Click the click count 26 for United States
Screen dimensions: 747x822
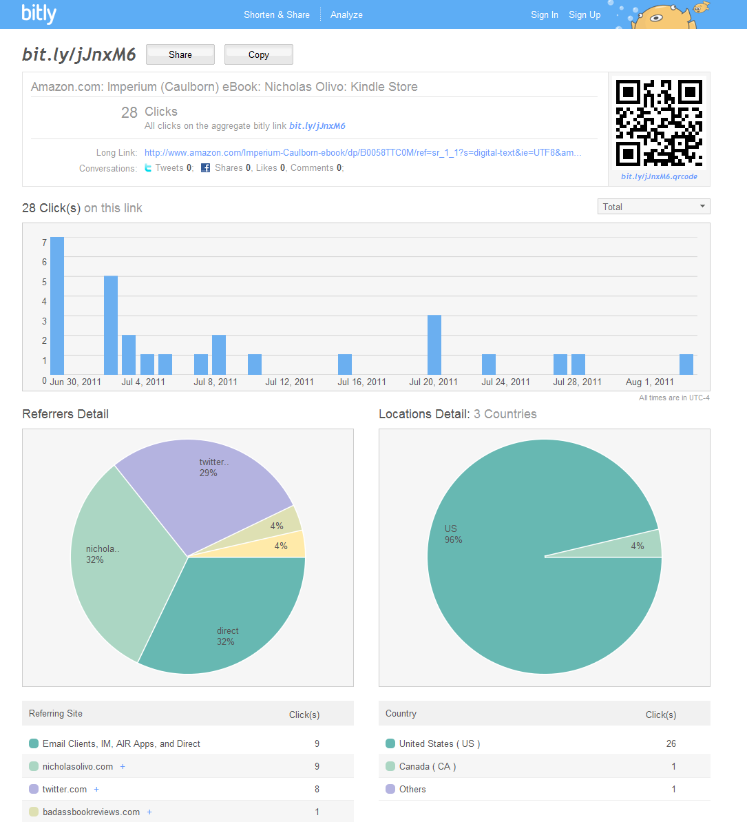(x=671, y=743)
